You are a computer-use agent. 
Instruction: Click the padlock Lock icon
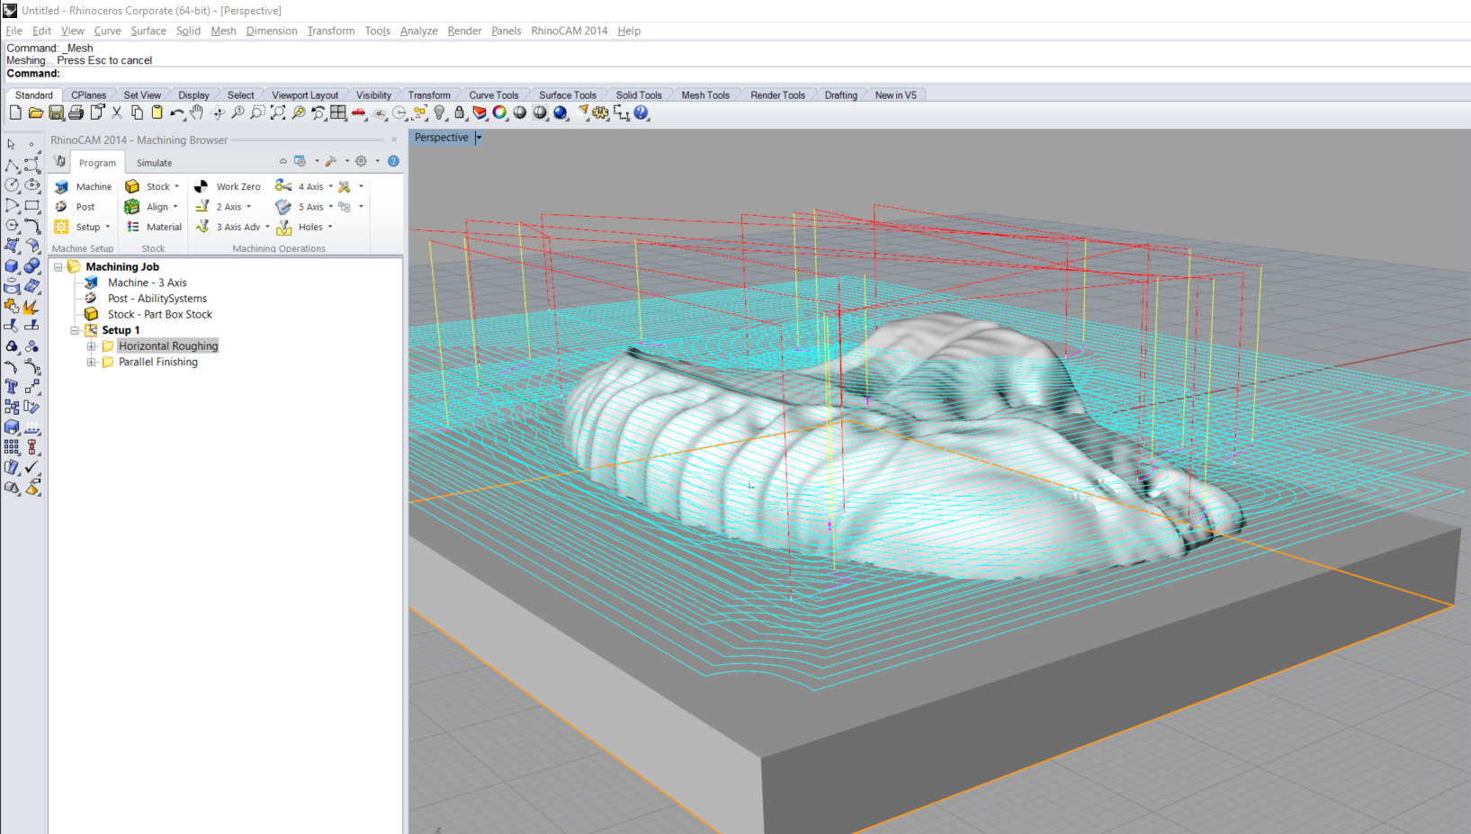point(460,112)
